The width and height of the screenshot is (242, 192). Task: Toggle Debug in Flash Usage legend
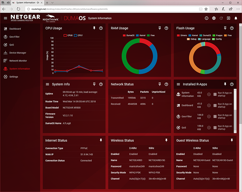pyautogui.click(x=192, y=39)
